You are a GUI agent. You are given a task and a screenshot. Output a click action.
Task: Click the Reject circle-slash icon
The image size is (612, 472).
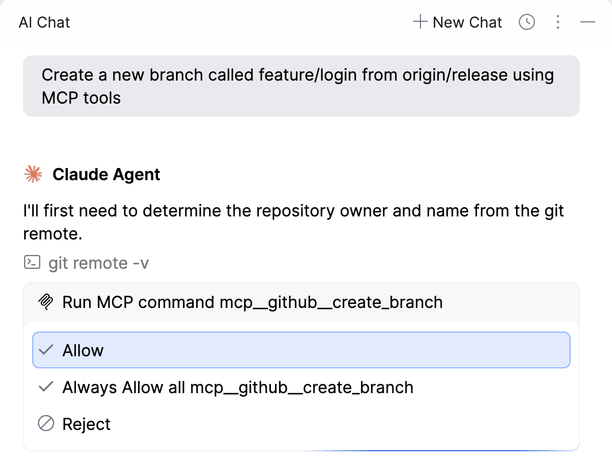pyautogui.click(x=46, y=424)
